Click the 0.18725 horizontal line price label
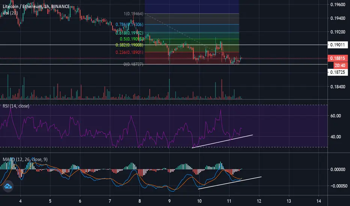Viewport: 350px width, 206px height. click(338, 72)
